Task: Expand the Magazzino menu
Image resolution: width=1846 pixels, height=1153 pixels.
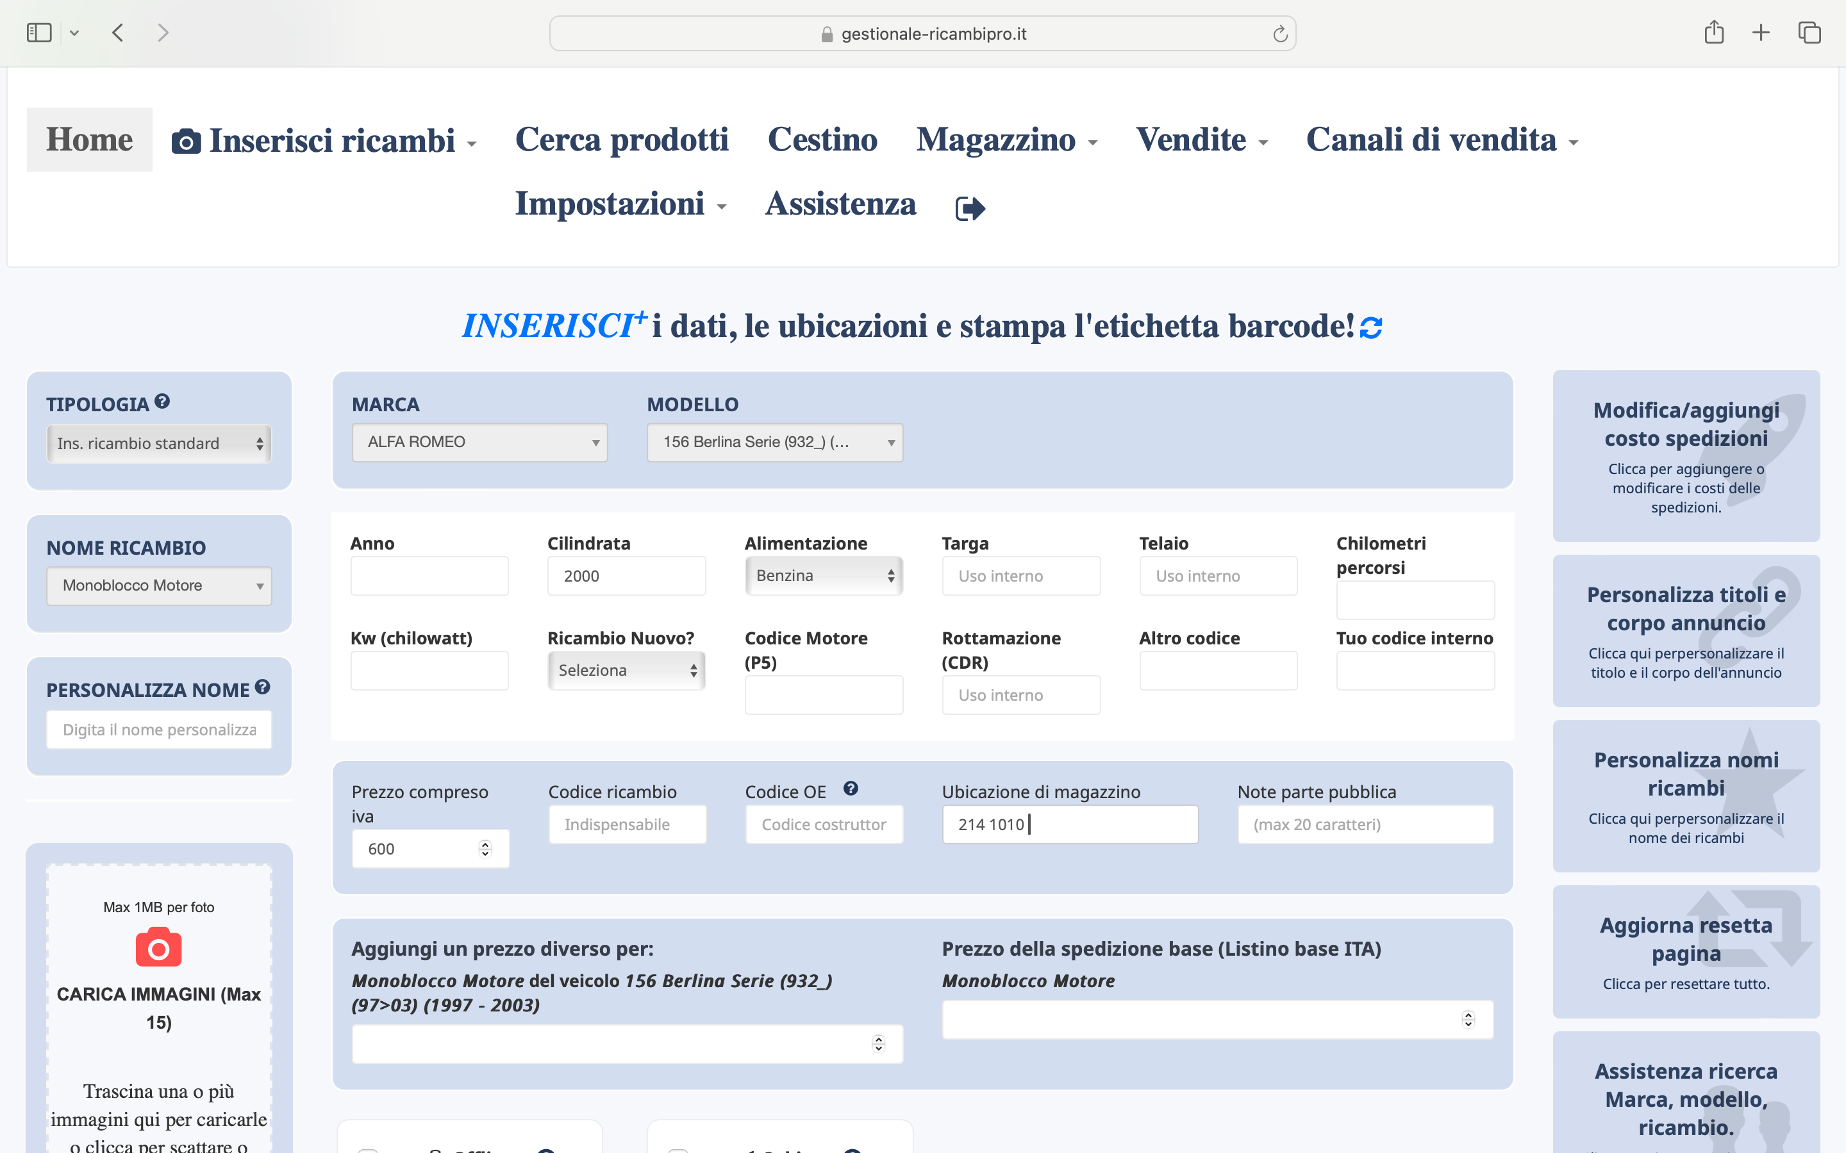Action: pyautogui.click(x=1006, y=140)
